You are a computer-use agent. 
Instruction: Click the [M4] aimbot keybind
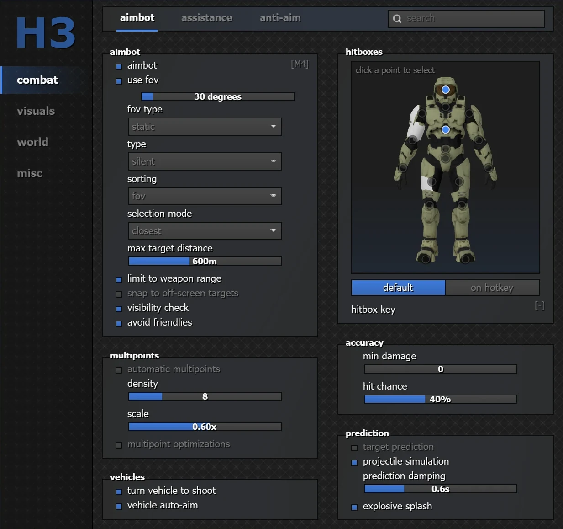(300, 64)
